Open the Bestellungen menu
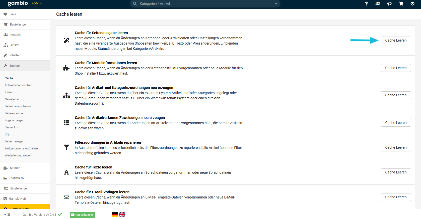The image size is (421, 219). [x=25, y=25]
